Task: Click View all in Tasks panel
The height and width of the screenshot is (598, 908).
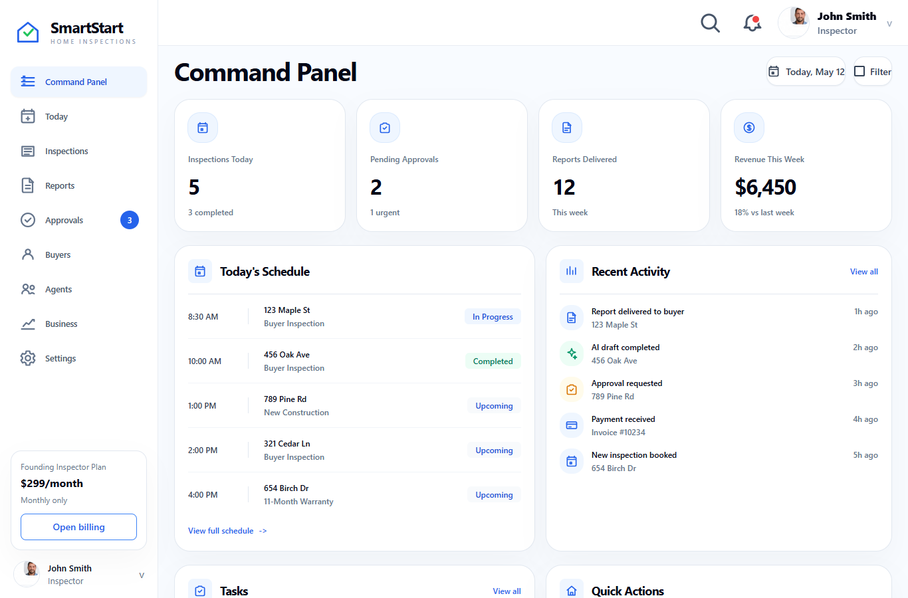Action: [507, 591]
